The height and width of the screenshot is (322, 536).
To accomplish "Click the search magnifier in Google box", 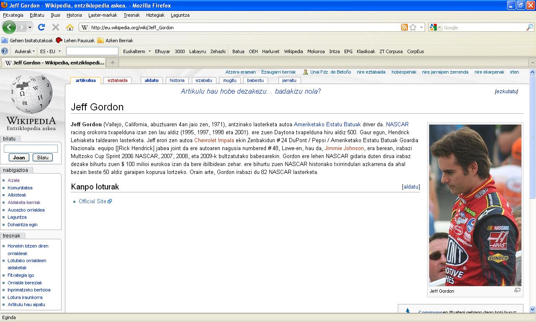I will pos(530,28).
